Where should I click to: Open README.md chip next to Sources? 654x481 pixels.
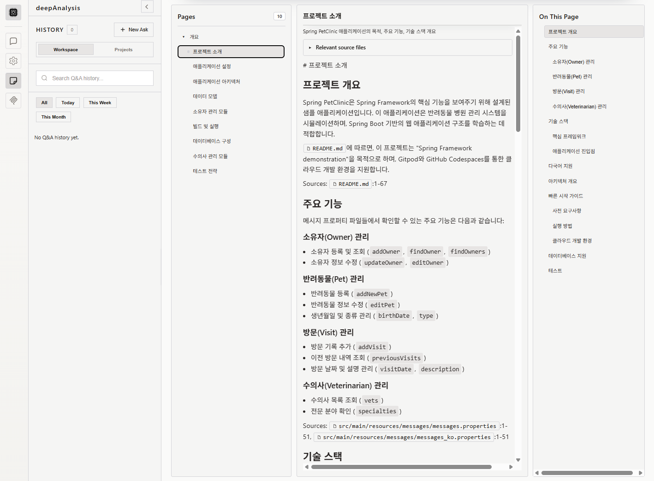pyautogui.click(x=351, y=184)
